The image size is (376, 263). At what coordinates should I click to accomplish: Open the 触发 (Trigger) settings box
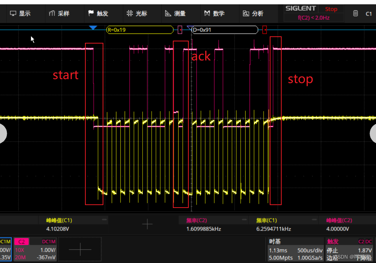tap(350, 249)
